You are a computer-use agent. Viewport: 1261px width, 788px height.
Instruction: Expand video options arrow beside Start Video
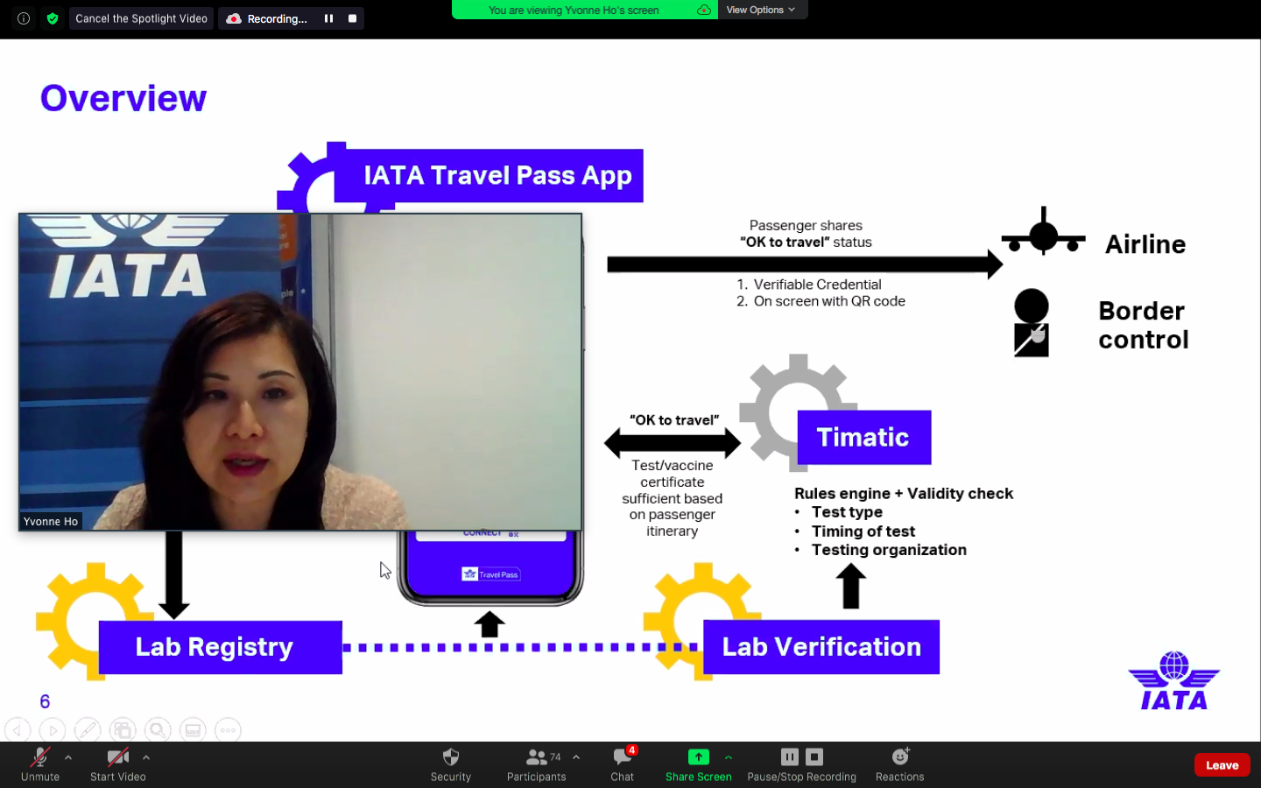click(146, 757)
